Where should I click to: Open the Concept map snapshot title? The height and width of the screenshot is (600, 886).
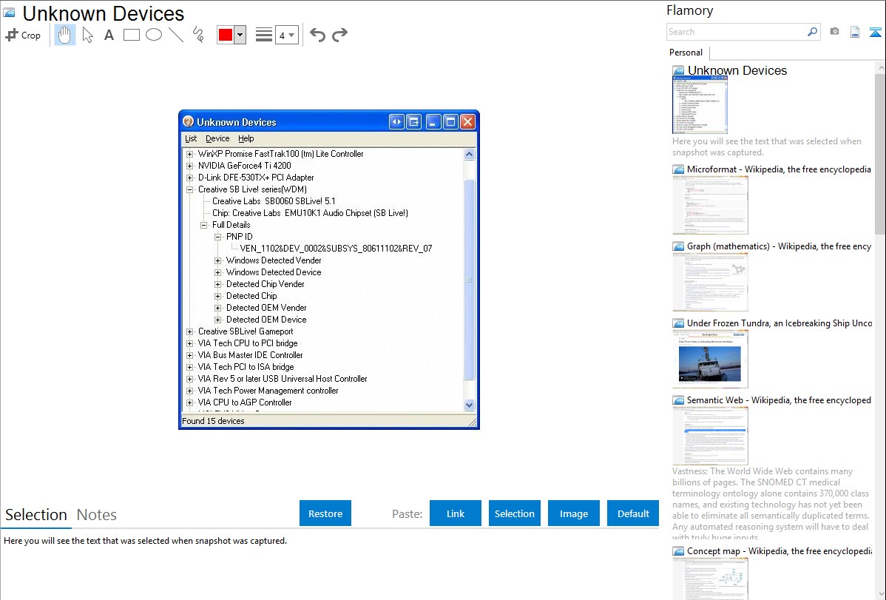[780, 551]
